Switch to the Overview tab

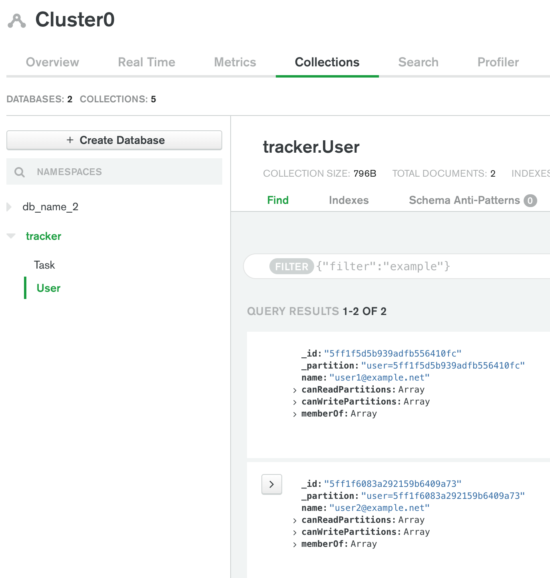(x=52, y=62)
